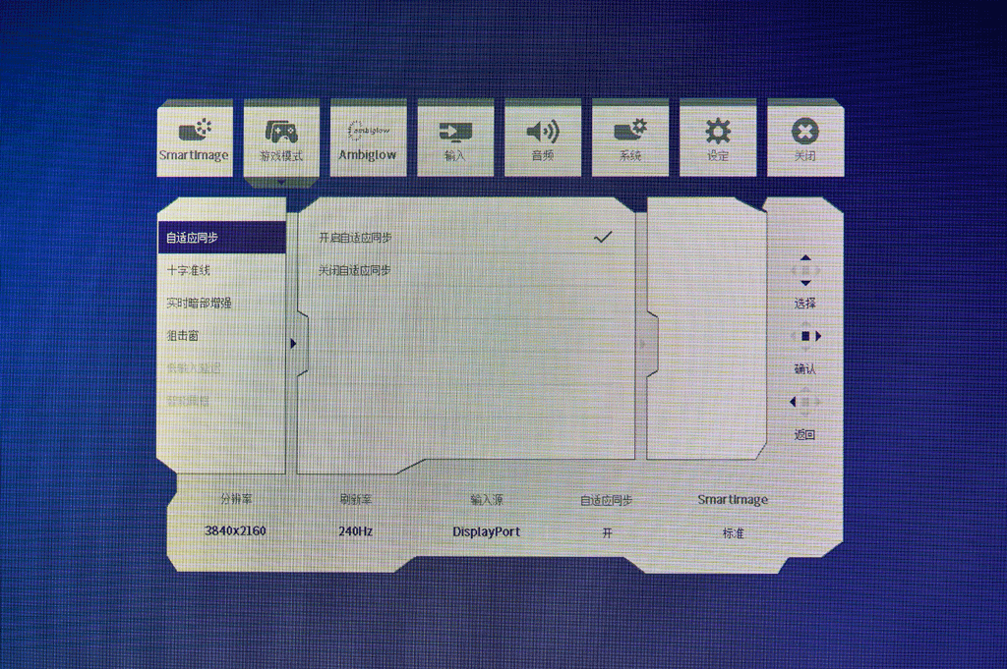The width and height of the screenshot is (1007, 669).
Task: Click the 关闭 X icon
Action: pos(805,131)
